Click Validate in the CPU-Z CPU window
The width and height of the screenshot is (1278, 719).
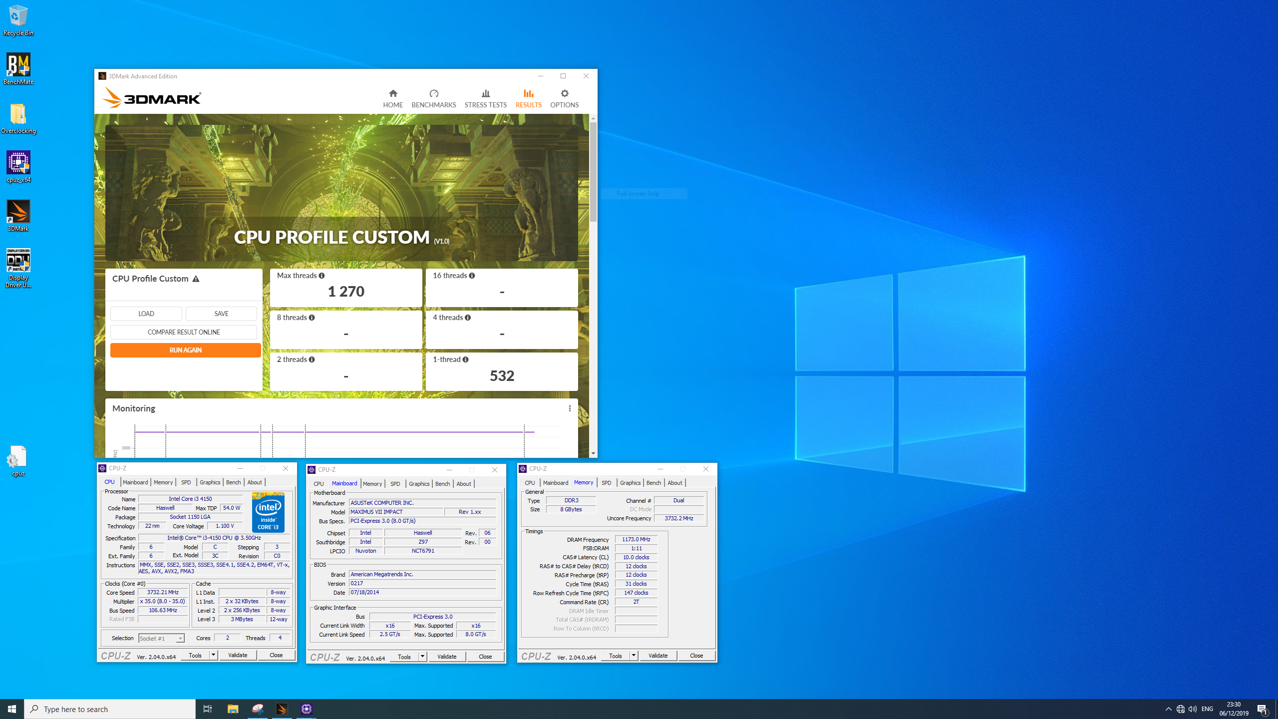[238, 655]
